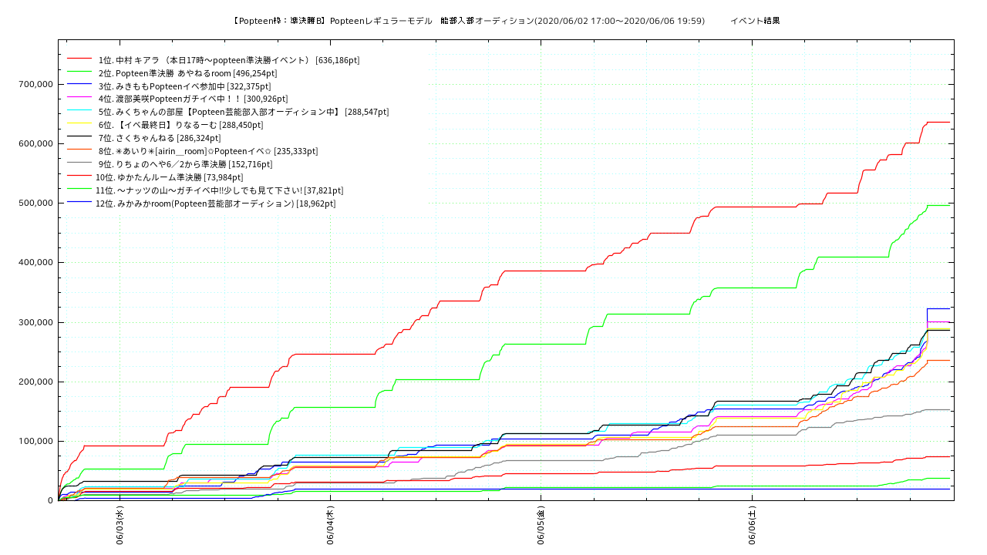Click the red line sample for 1位
987x555 pixels.
(79, 60)
